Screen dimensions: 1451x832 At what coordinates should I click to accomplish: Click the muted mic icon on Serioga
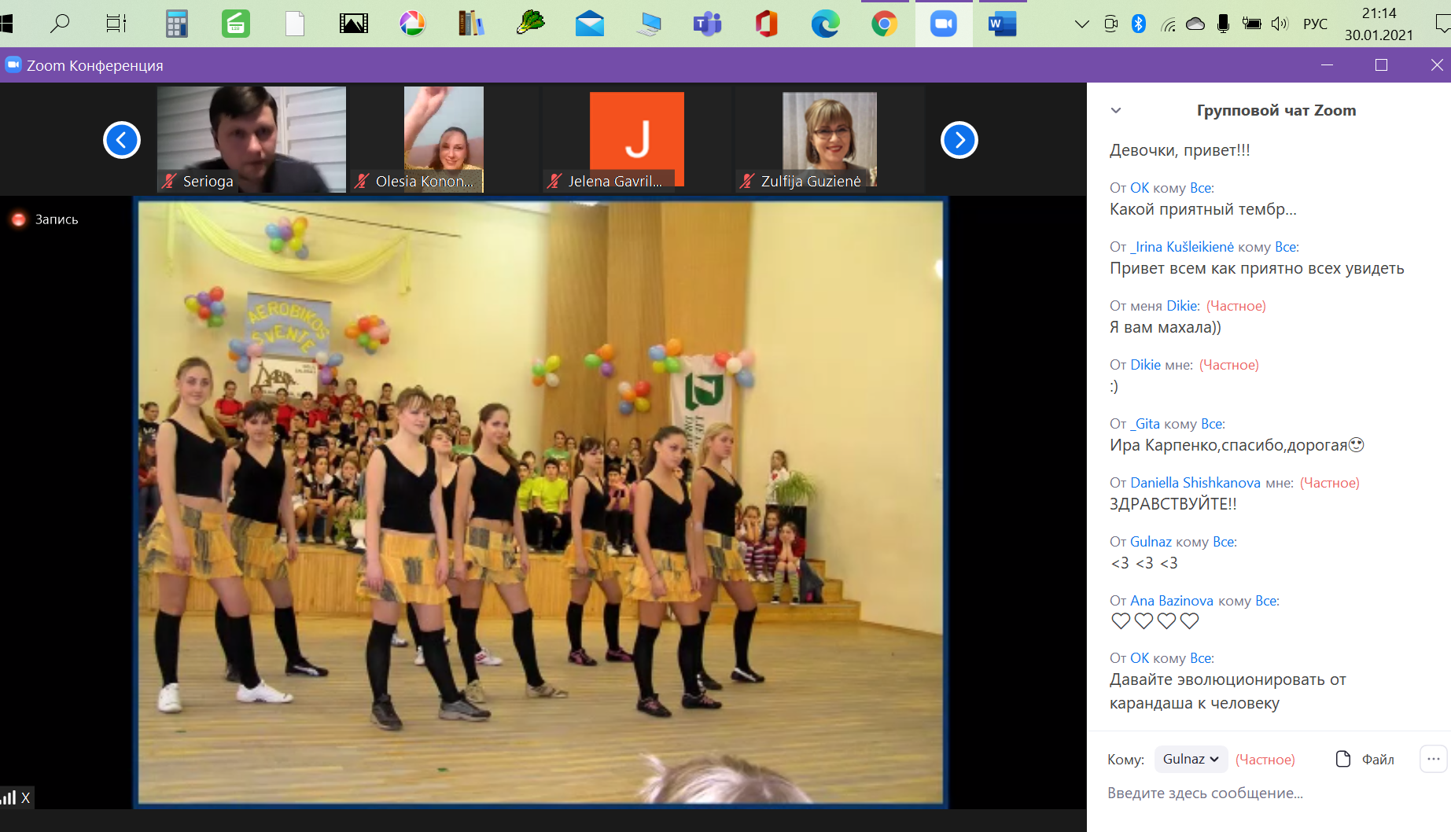click(169, 181)
